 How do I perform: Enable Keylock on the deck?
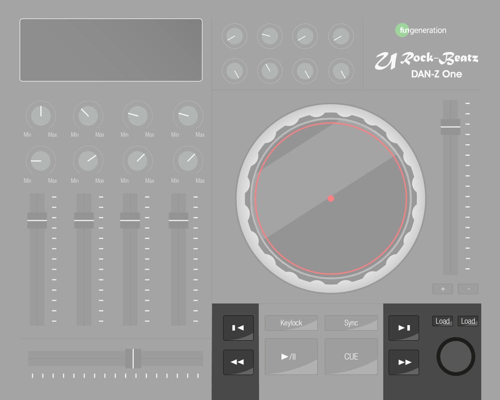(291, 323)
